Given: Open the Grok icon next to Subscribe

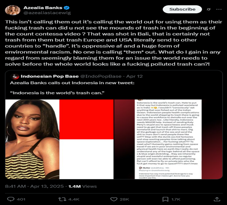Looking at the screenshot, I should click(x=208, y=9).
